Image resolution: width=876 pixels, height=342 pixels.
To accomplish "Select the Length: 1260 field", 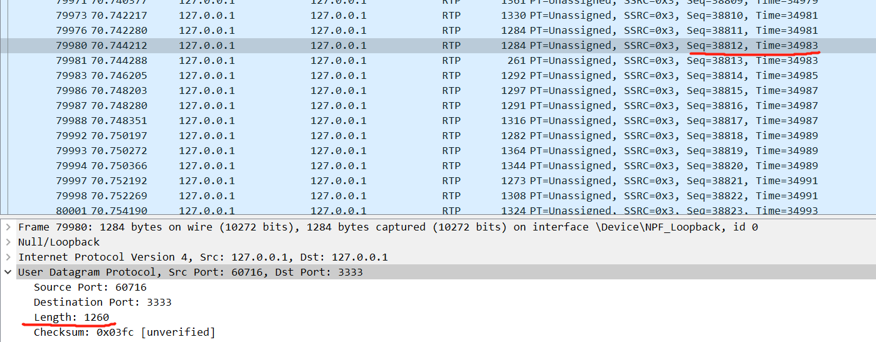I will click(71, 317).
